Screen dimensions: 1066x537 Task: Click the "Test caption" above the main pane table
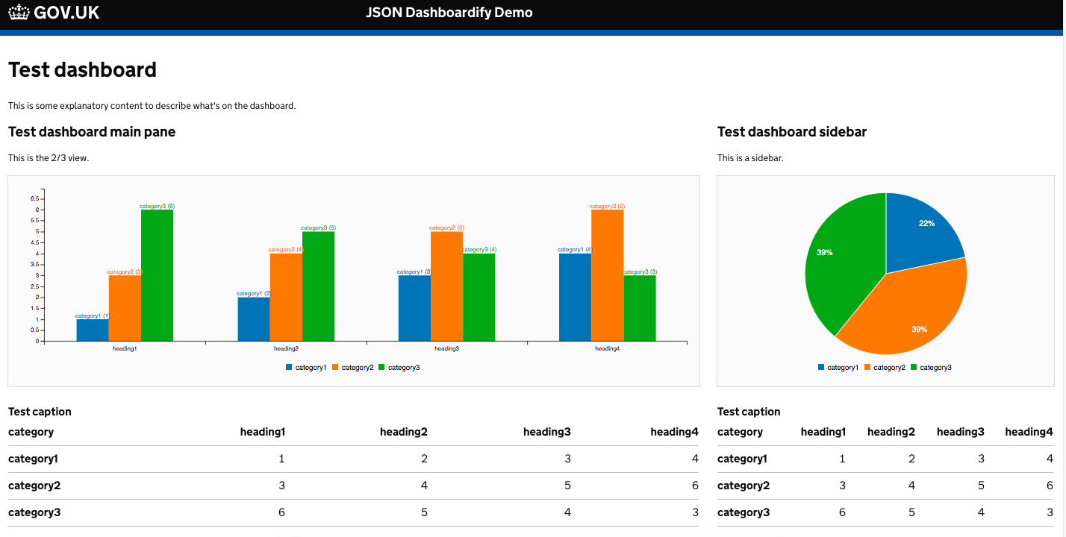click(x=40, y=412)
